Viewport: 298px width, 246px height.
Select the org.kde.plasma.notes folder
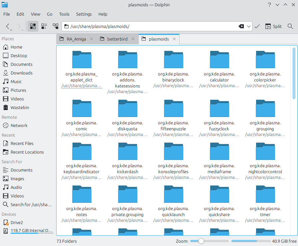tap(81, 194)
